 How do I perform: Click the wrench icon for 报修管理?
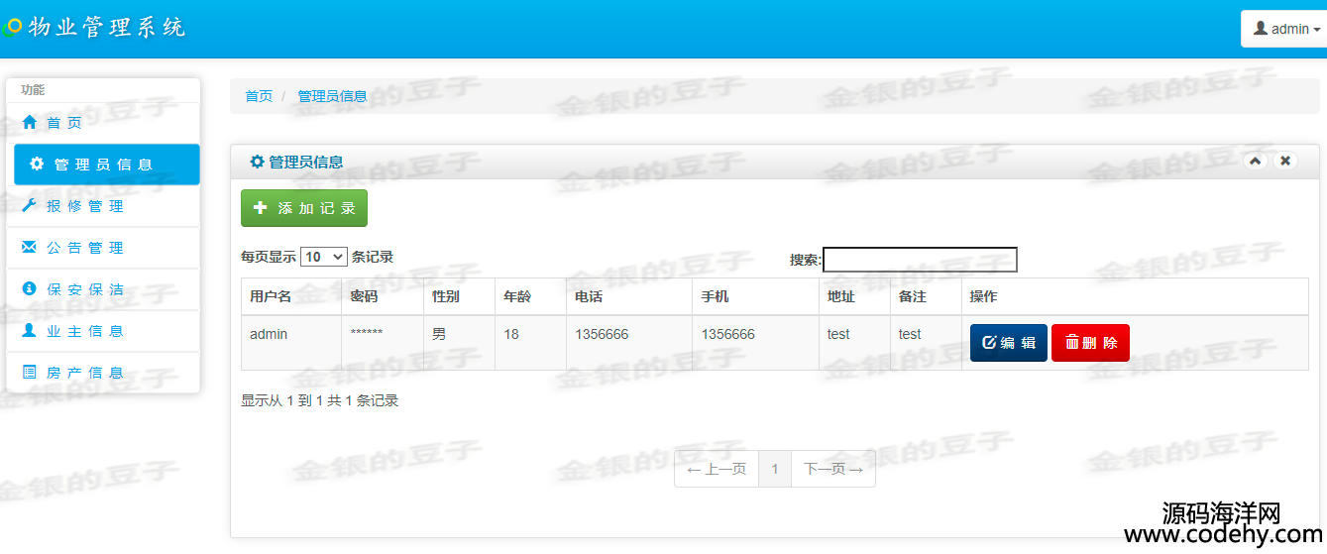(30, 206)
